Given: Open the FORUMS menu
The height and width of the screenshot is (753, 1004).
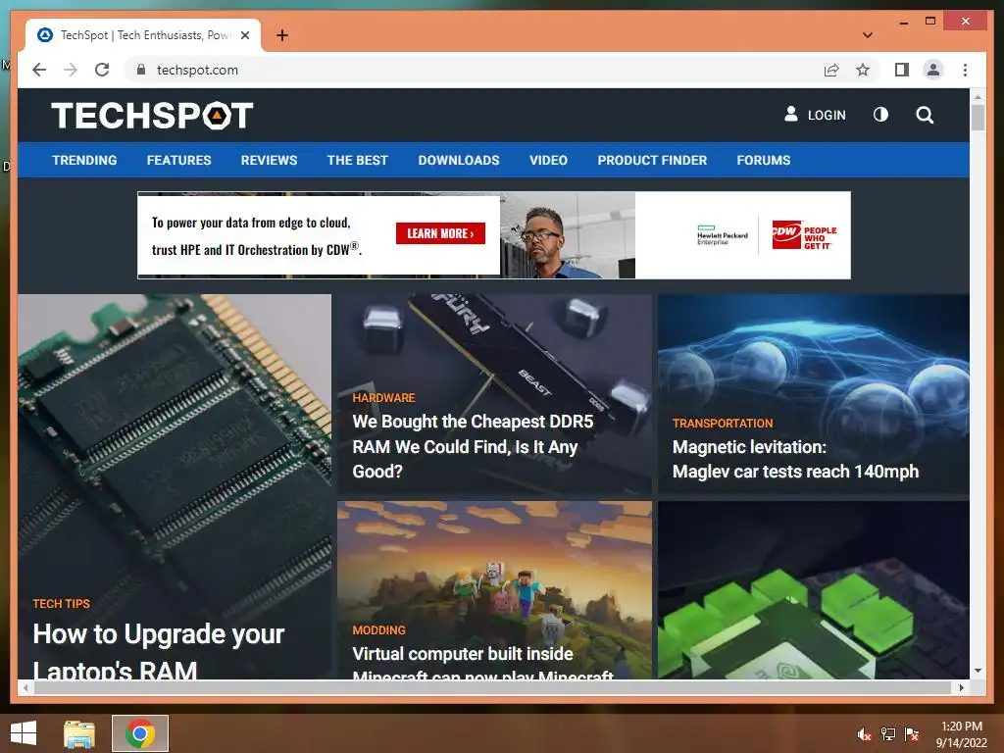Looking at the screenshot, I should 763,160.
